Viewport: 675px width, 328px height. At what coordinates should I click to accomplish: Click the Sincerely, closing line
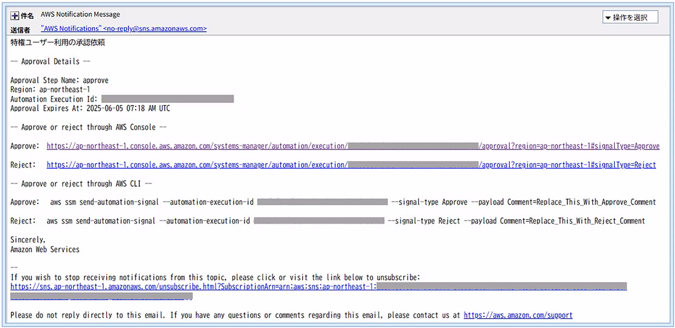pyautogui.click(x=27, y=240)
